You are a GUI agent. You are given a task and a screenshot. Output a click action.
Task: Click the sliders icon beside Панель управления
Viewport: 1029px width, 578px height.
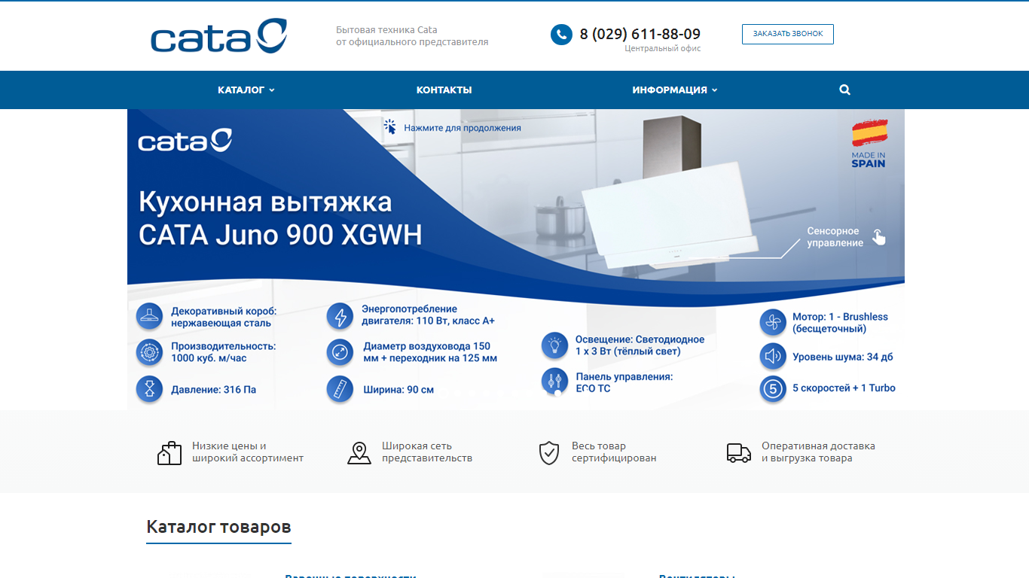pos(555,381)
